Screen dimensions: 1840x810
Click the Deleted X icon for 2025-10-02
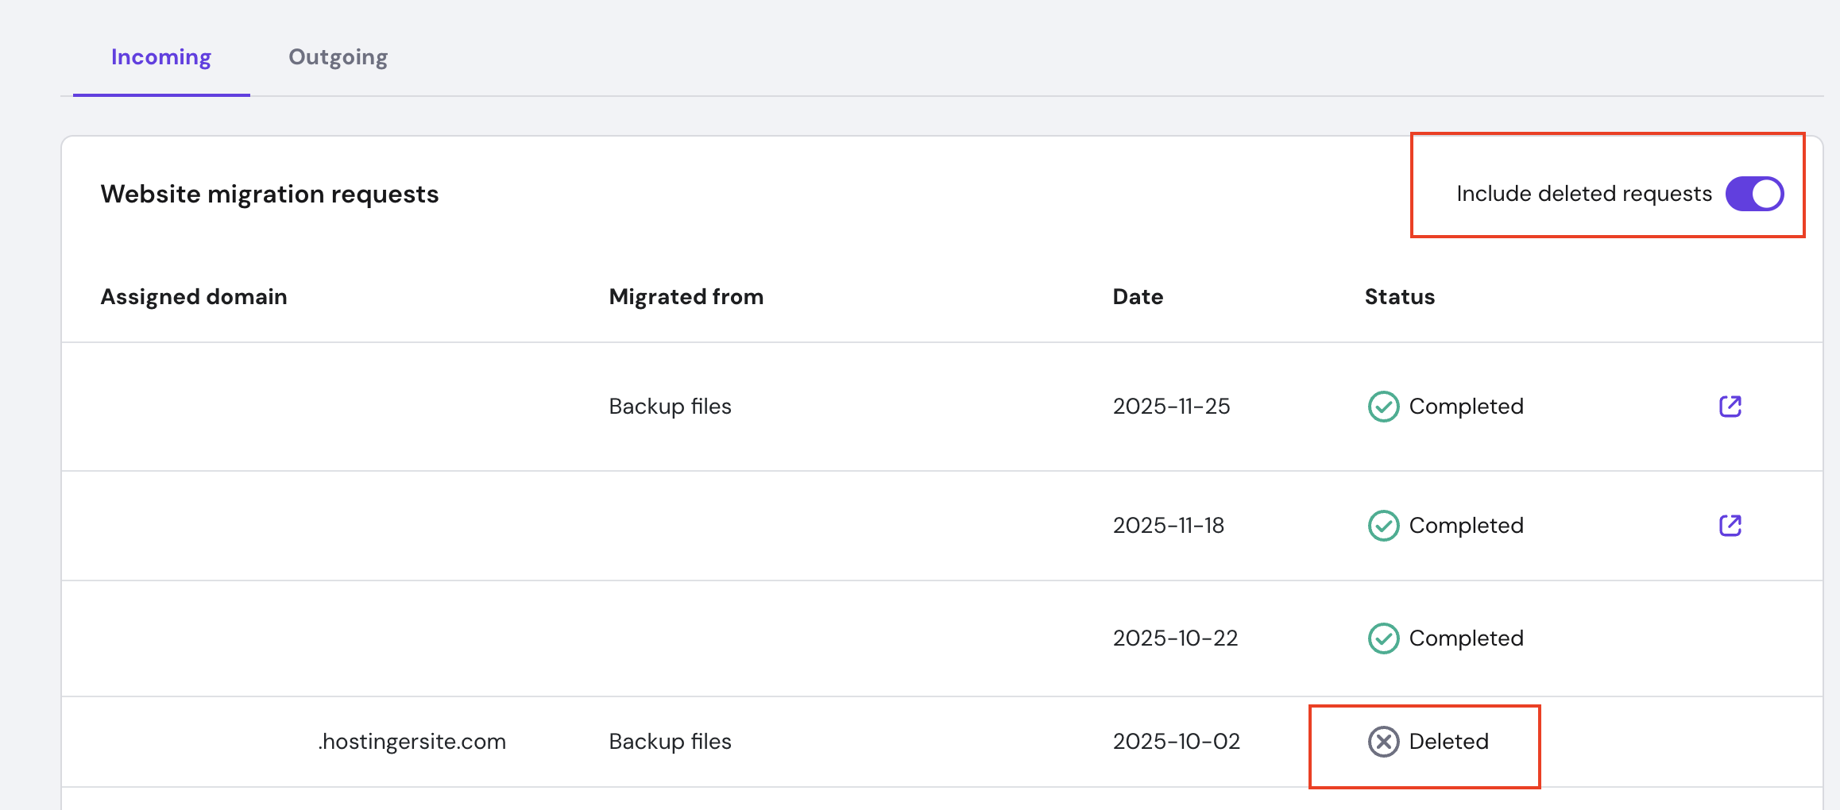tap(1383, 742)
